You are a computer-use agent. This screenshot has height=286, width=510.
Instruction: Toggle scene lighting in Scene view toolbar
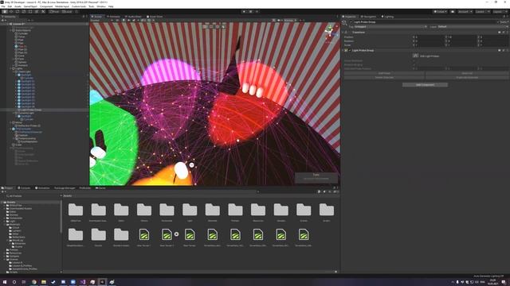coord(124,20)
